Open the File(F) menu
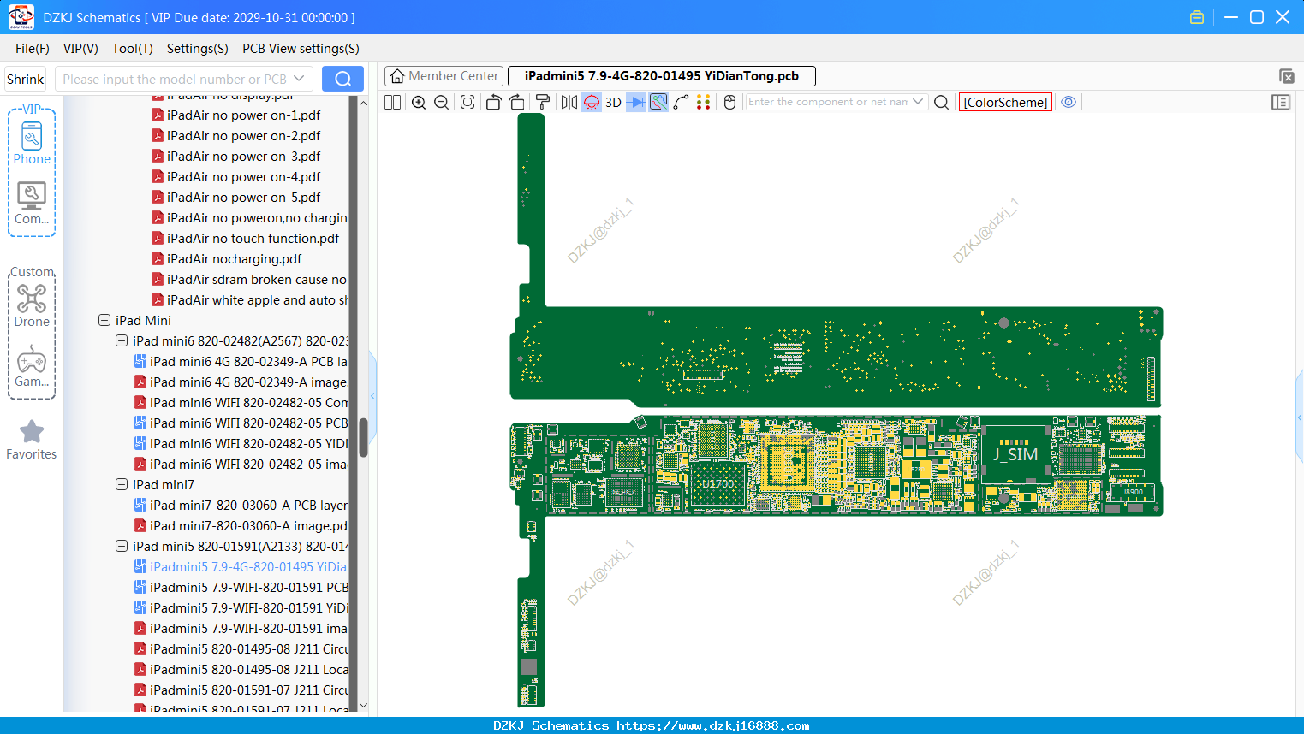 tap(33, 49)
